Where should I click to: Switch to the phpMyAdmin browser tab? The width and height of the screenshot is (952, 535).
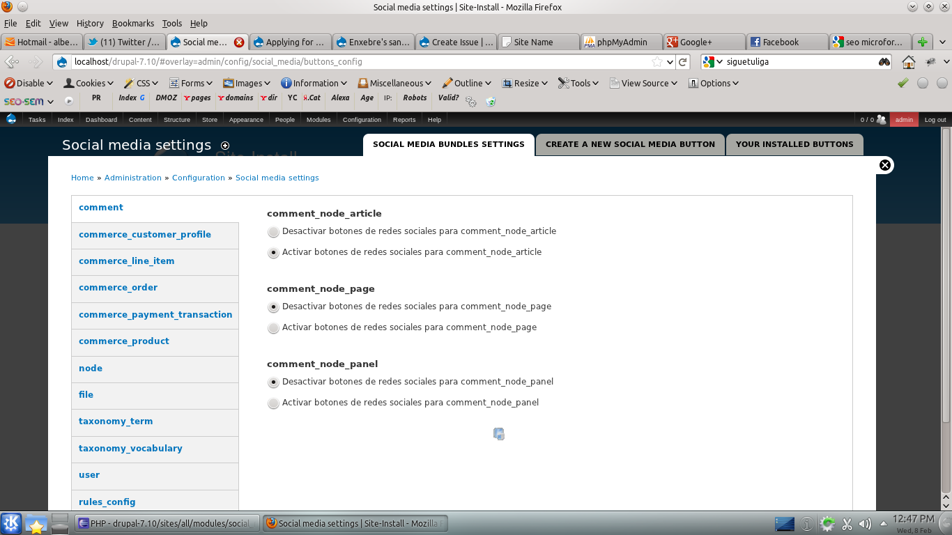click(621, 42)
